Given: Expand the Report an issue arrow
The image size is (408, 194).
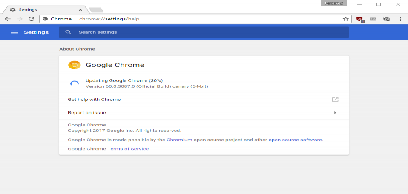Looking at the screenshot, I should coord(335,113).
